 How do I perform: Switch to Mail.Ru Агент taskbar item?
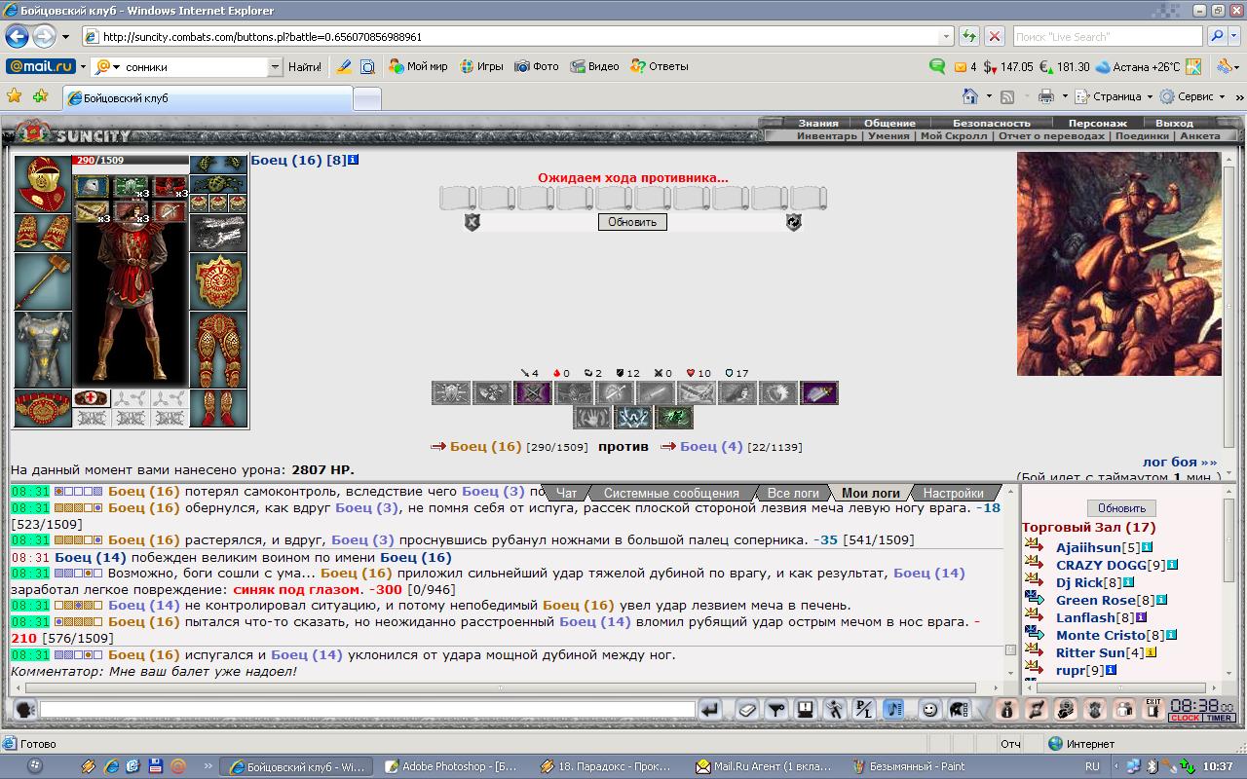click(763, 766)
